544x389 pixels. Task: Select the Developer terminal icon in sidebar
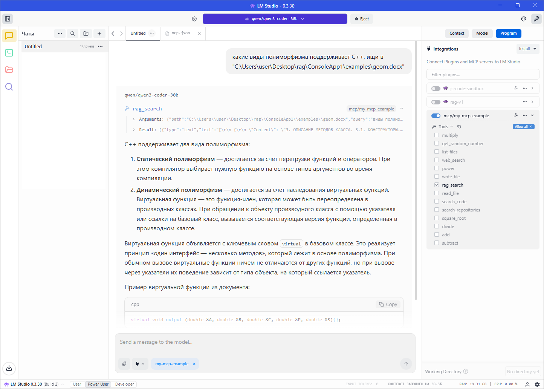click(x=8, y=53)
